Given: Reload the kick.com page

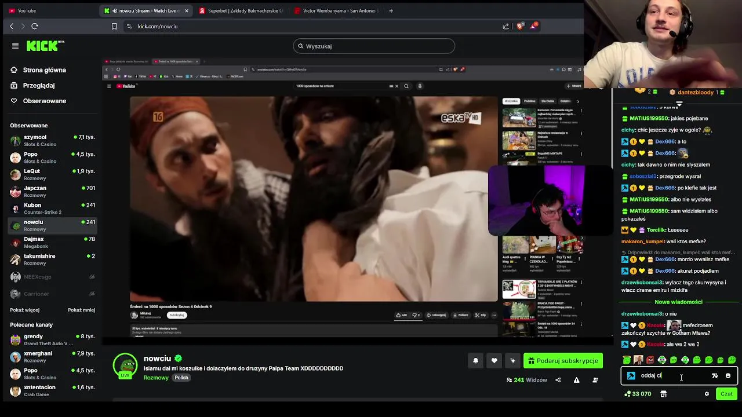Looking at the screenshot, I should tap(35, 26).
